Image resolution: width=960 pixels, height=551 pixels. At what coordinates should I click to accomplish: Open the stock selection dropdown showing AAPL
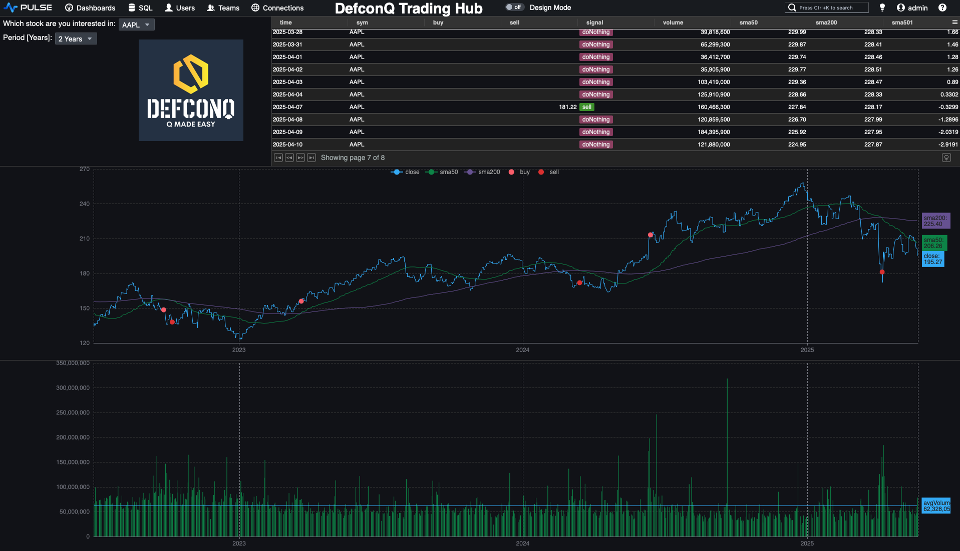(x=136, y=24)
